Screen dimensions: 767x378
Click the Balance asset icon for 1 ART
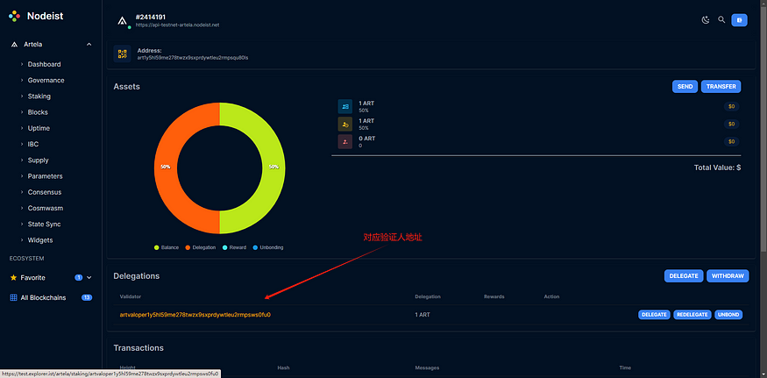344,106
